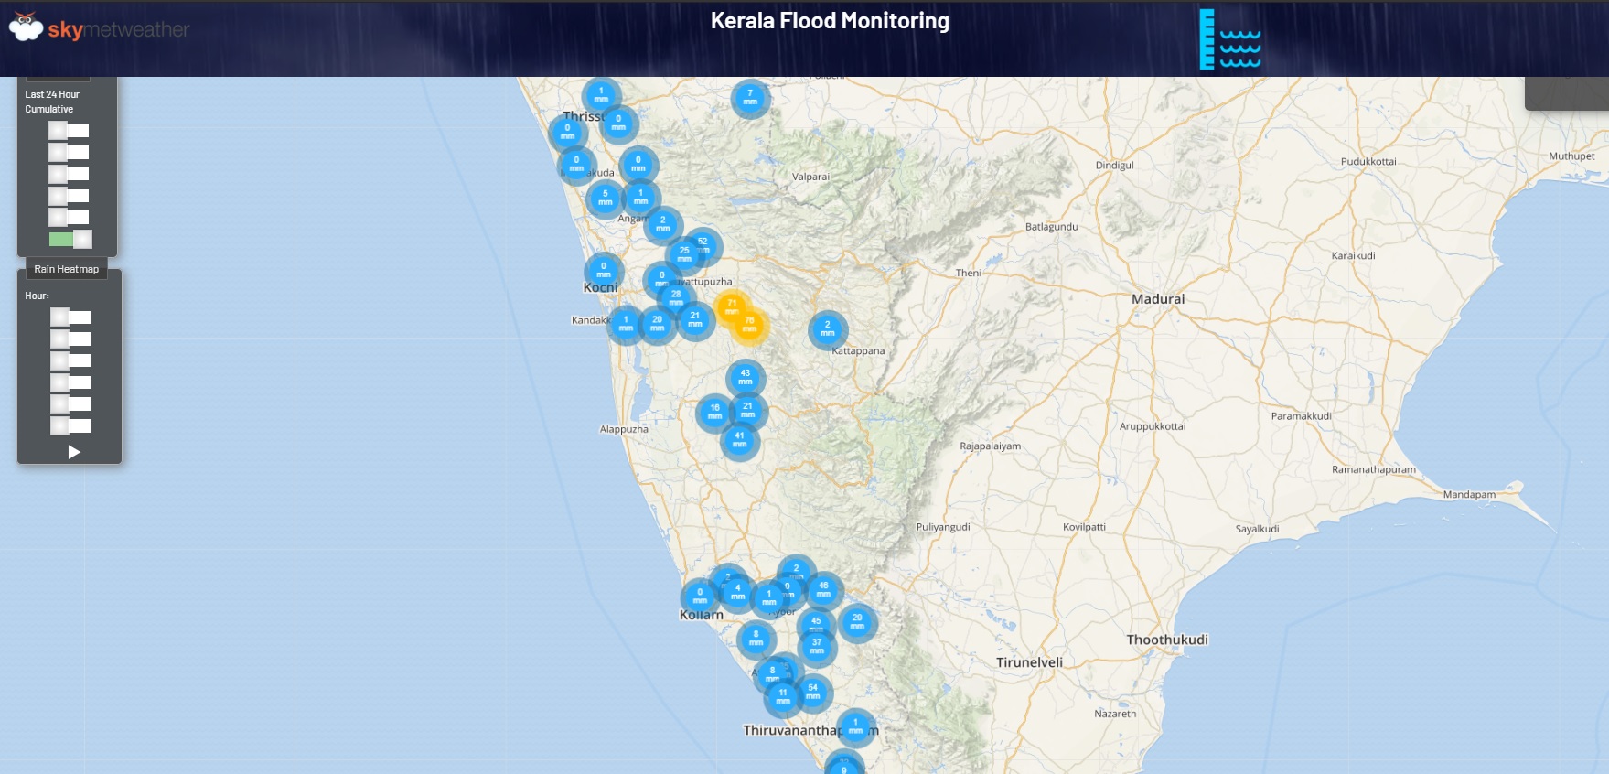Open the 7 mm rainfall marker
This screenshot has width=1609, height=774.
(x=750, y=97)
